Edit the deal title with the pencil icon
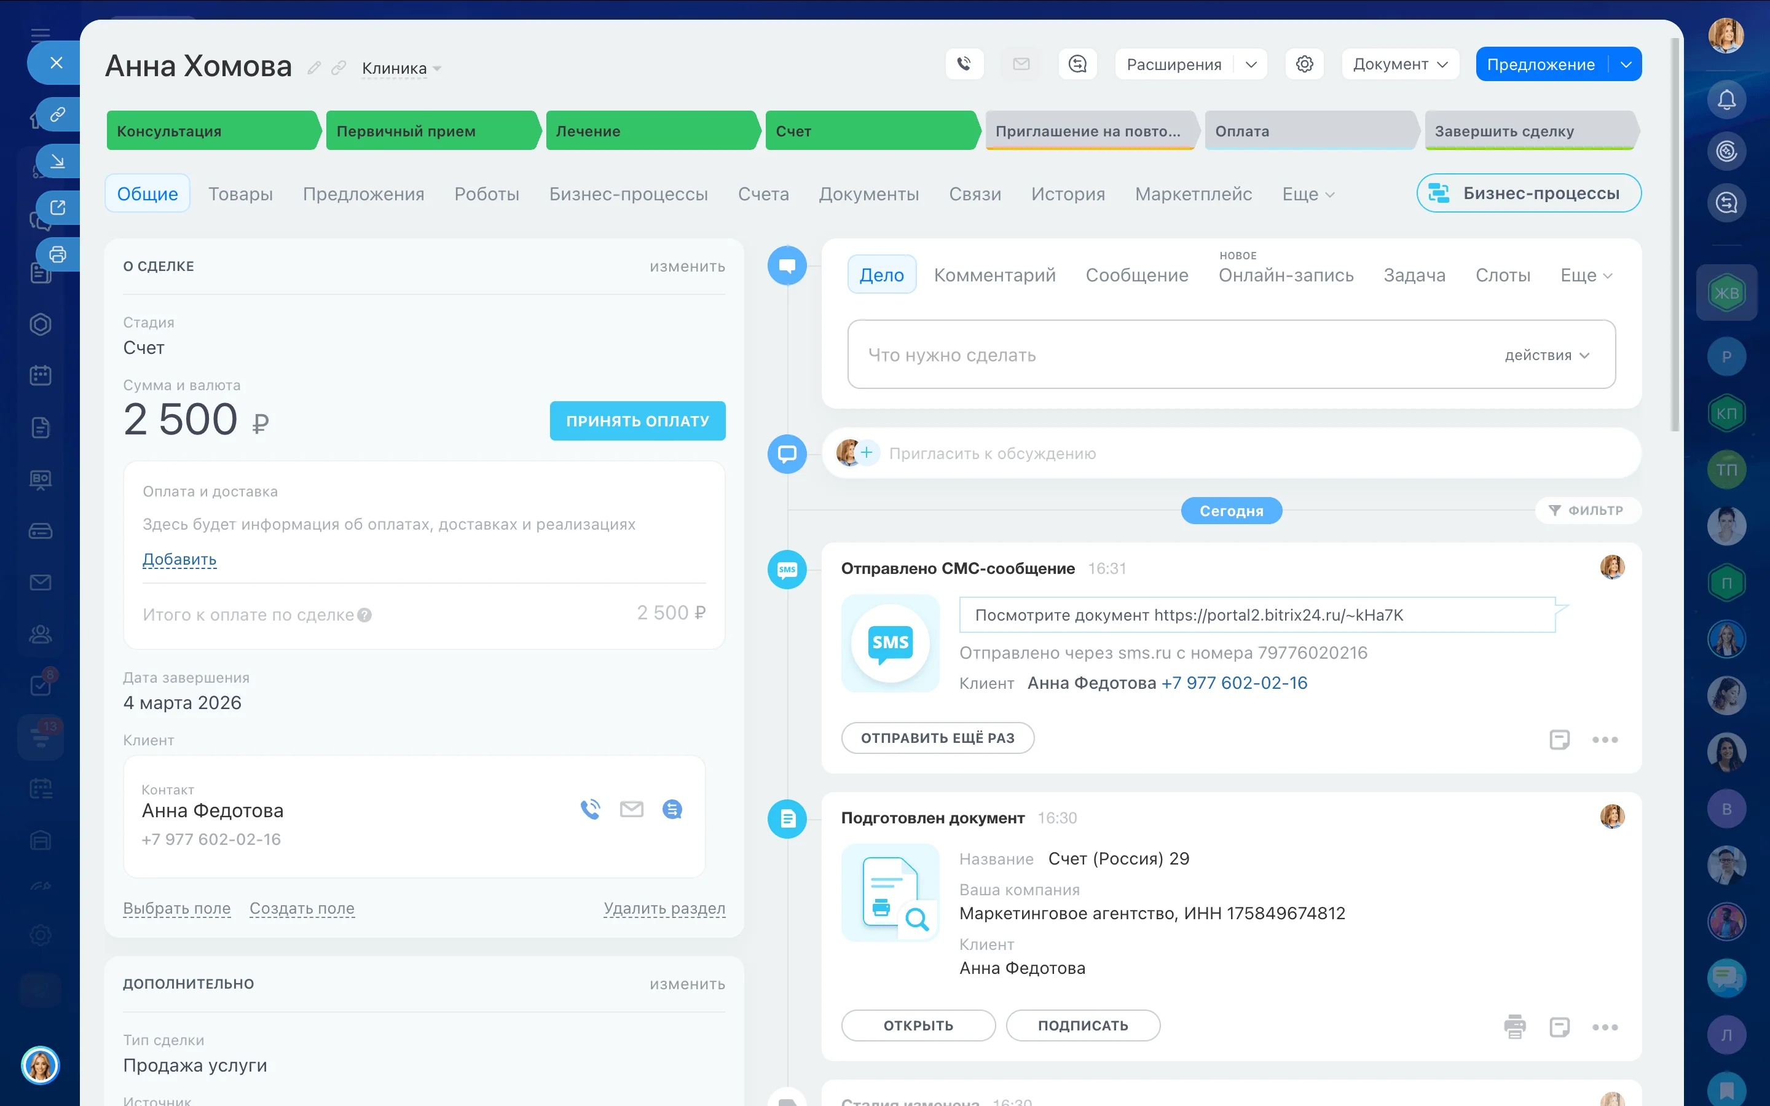The height and width of the screenshot is (1106, 1770). [315, 68]
